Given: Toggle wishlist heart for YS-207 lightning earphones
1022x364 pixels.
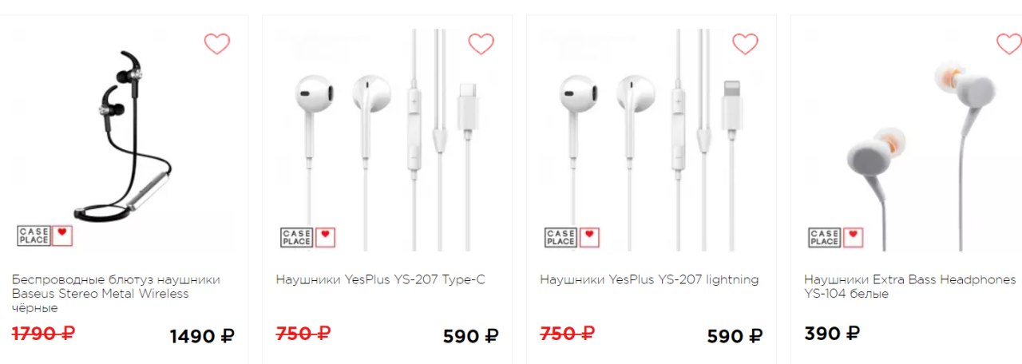Looking at the screenshot, I should (x=745, y=43).
